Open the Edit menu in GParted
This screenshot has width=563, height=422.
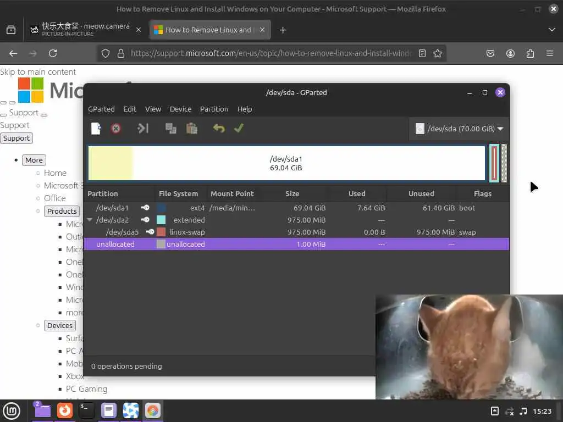coord(130,109)
